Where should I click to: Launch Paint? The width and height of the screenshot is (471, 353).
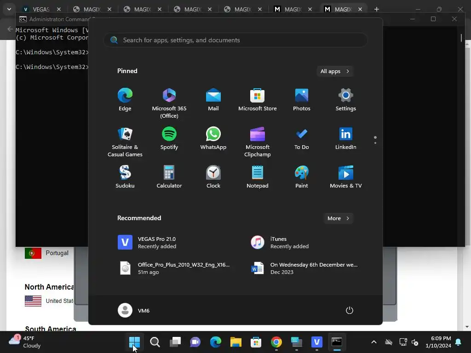click(302, 177)
